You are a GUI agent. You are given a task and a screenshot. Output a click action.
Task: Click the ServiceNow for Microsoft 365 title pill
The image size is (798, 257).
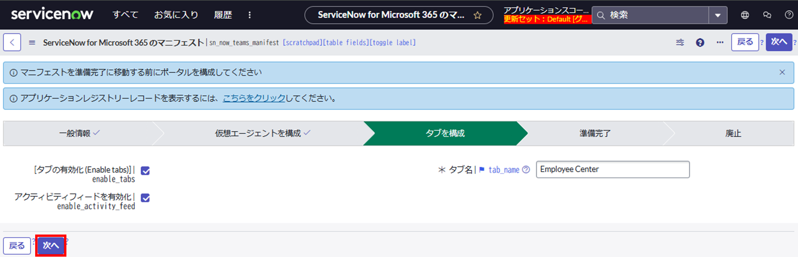tap(399, 15)
